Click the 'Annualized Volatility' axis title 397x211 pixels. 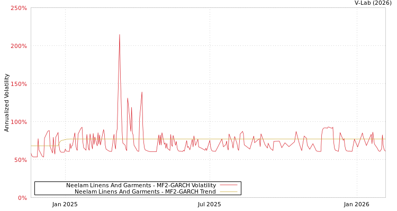[6, 103]
